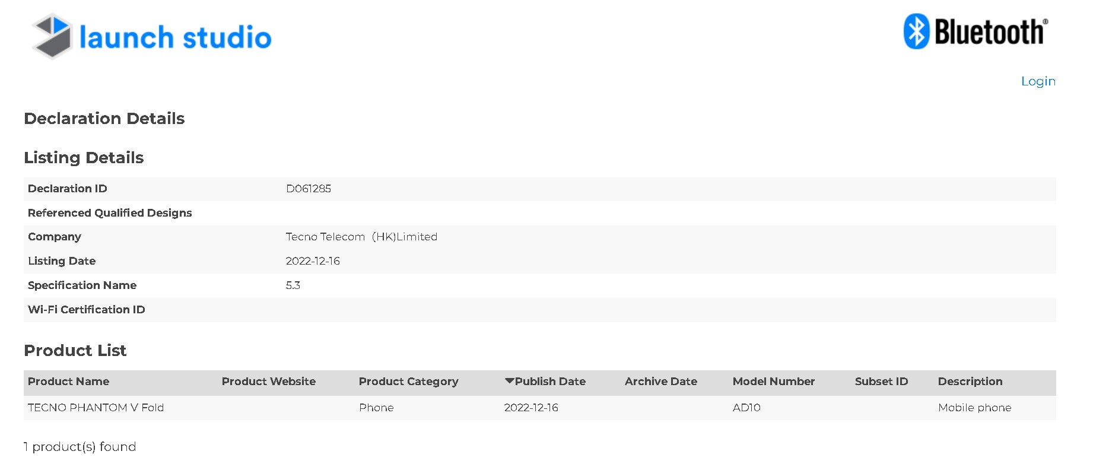
Task: Click the Phone product category cell
Action: [x=376, y=408]
